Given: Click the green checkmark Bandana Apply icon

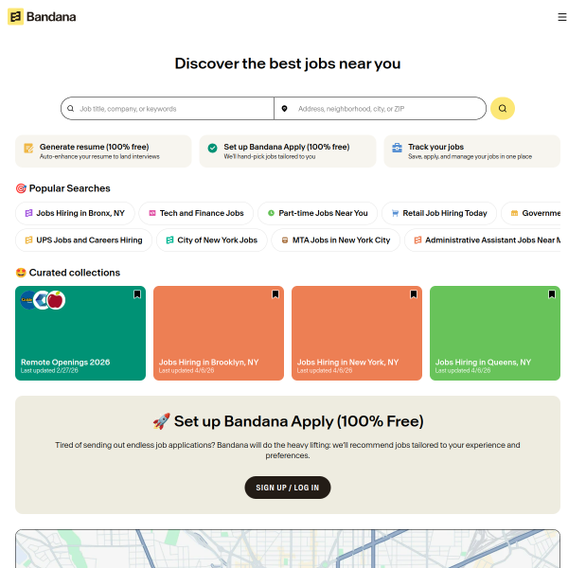Looking at the screenshot, I should click(x=213, y=148).
